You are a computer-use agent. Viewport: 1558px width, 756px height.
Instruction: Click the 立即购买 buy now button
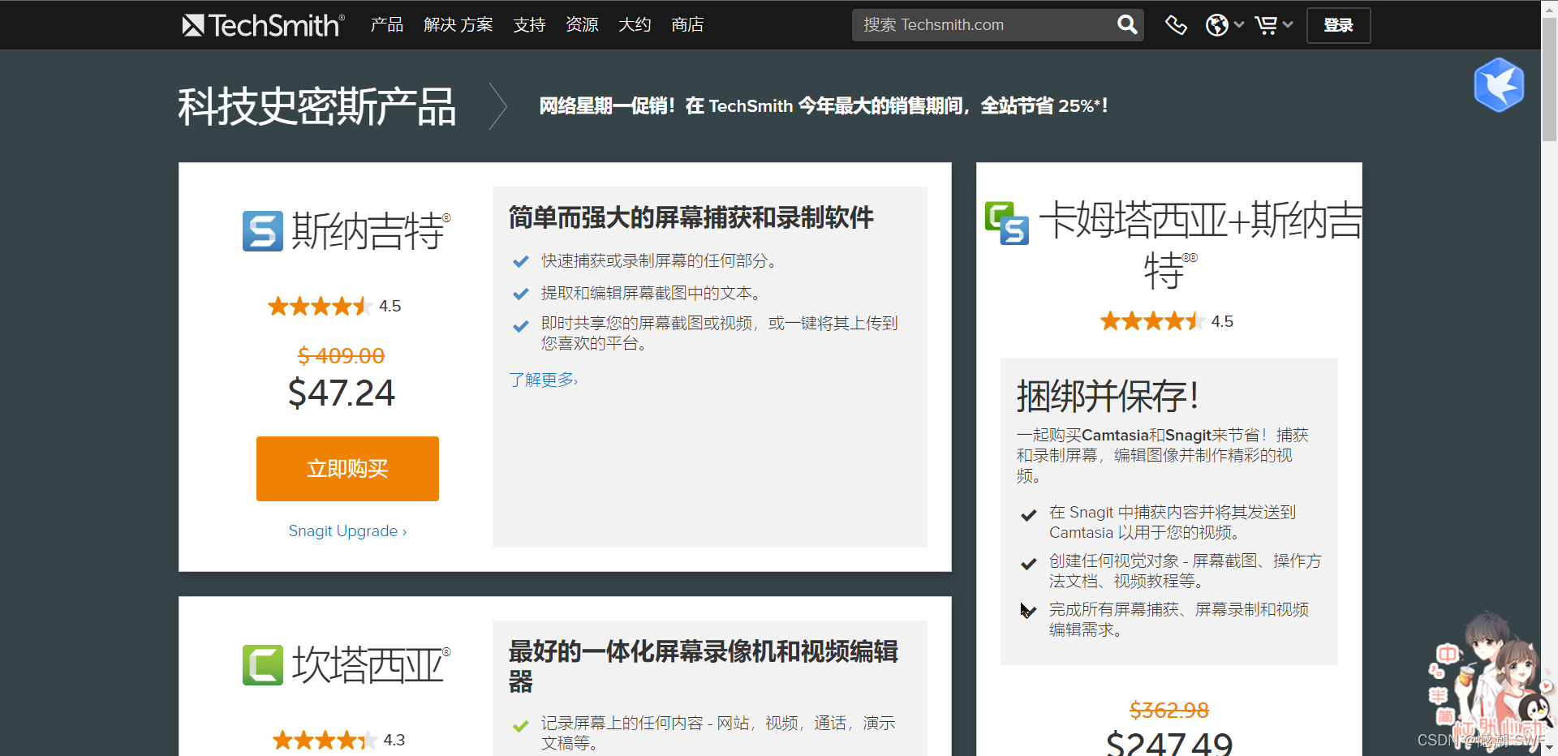(347, 469)
